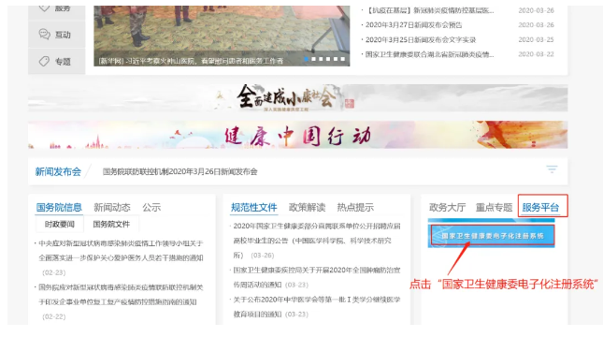This screenshot has width=603, height=337.
Task: Select the fourth carousel indicator dot
Action: [328, 59]
